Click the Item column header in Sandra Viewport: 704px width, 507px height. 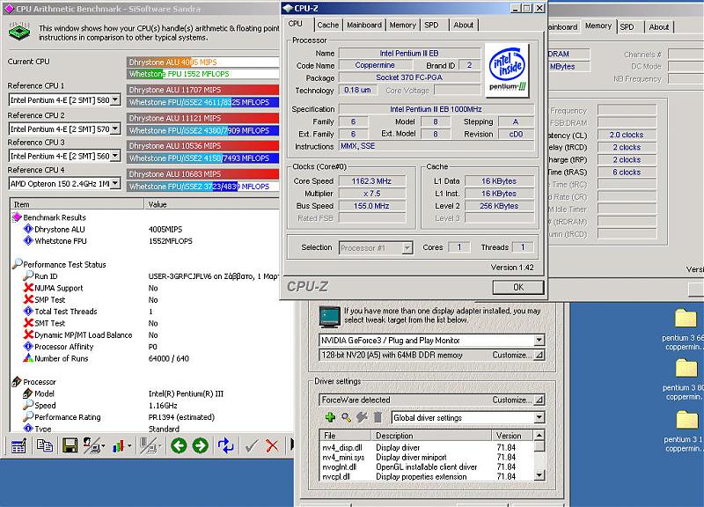click(77, 204)
